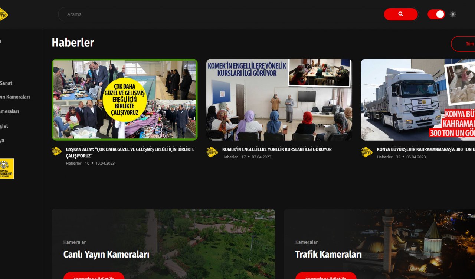Click the 05.04.2023 date text
Image resolution: width=475 pixels, height=279 pixels.
pos(416,157)
